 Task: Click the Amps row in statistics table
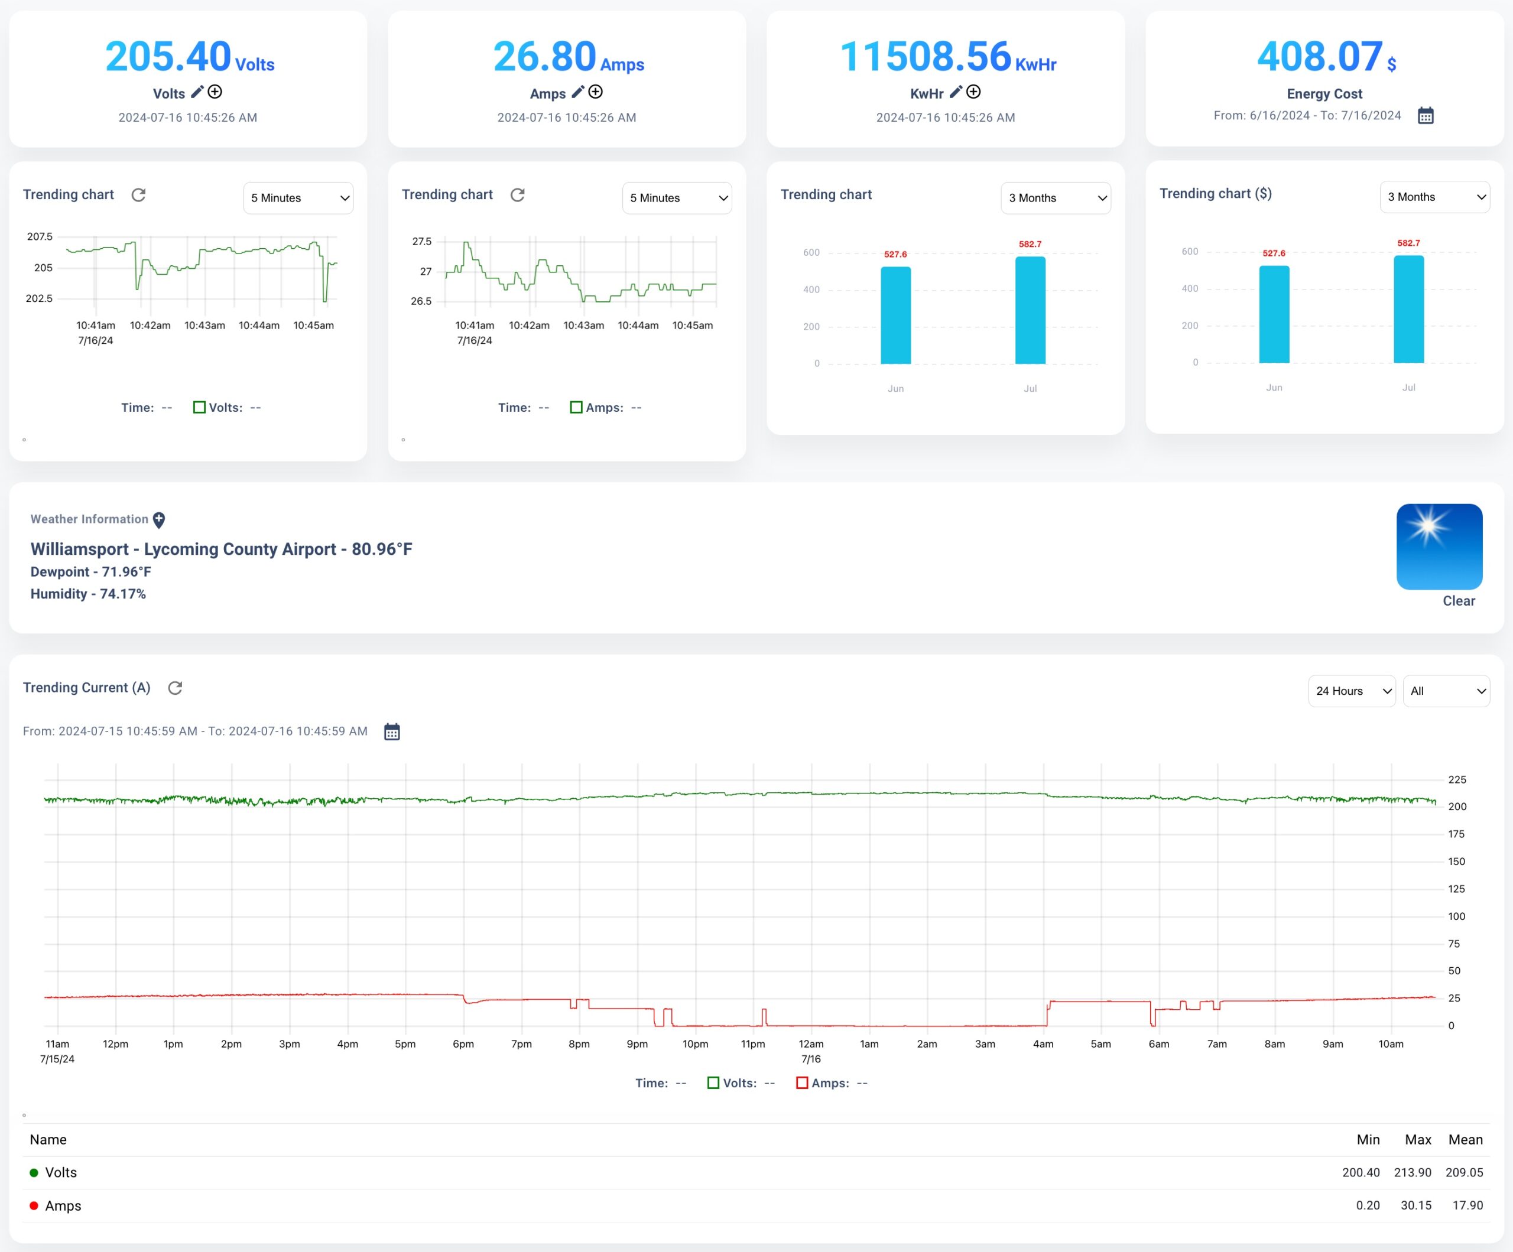click(63, 1206)
